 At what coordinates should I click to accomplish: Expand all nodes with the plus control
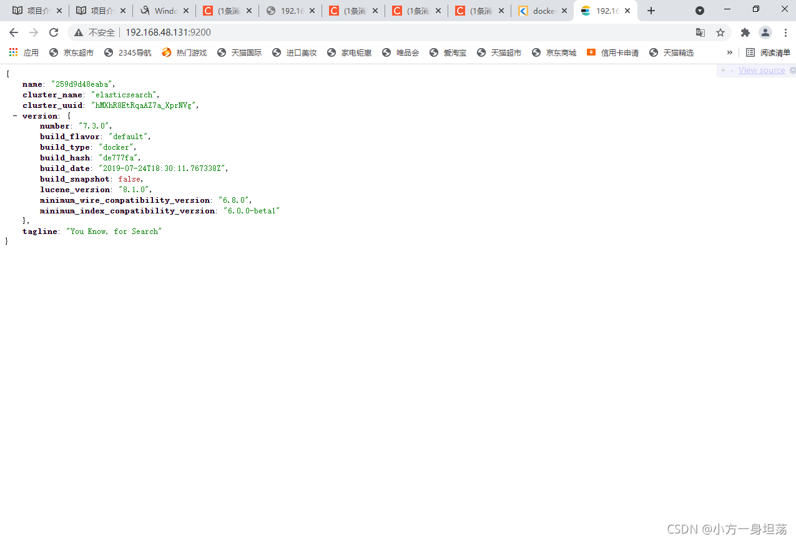723,71
